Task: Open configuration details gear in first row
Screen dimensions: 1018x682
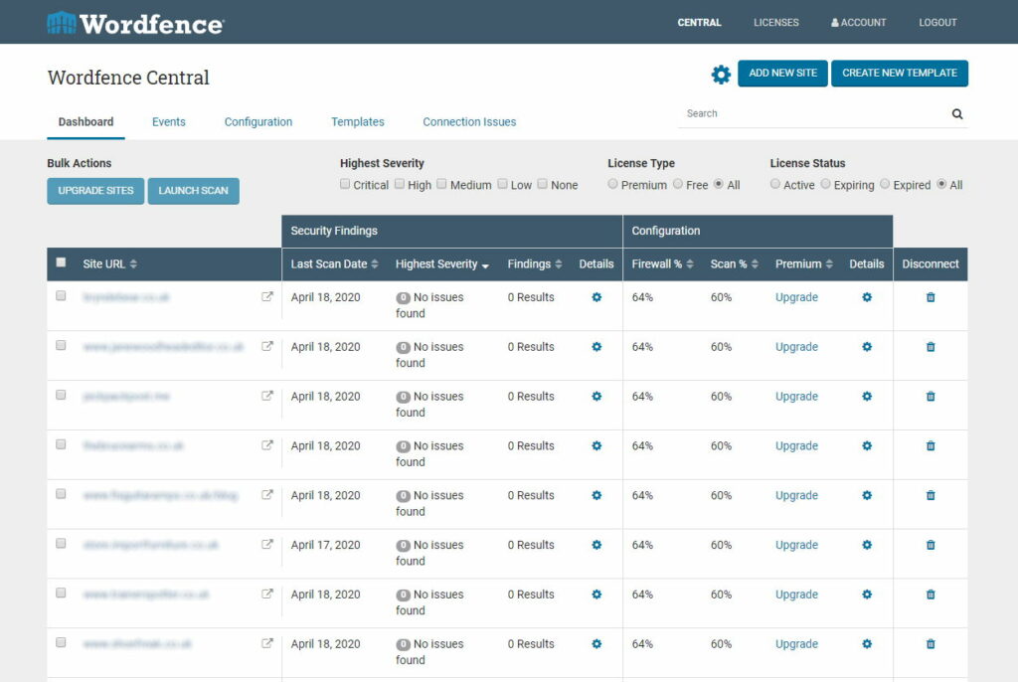Action: (867, 297)
